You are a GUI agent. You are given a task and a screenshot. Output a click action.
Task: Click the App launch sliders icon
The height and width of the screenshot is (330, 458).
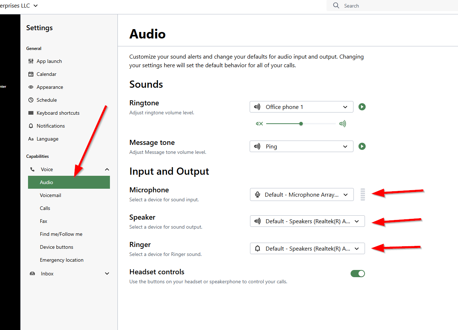(31, 61)
